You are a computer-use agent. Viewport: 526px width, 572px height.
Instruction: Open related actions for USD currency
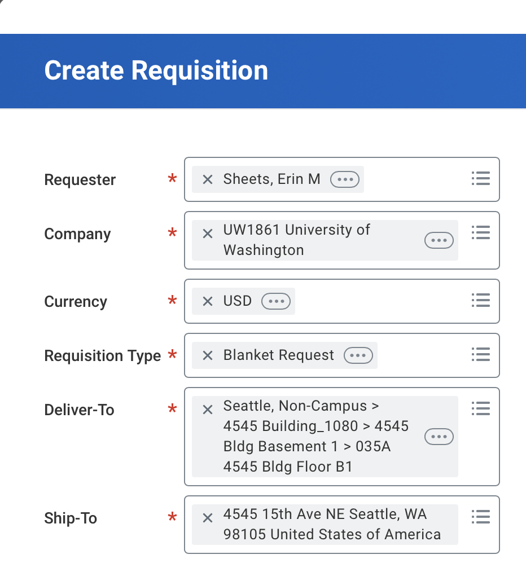click(x=275, y=301)
